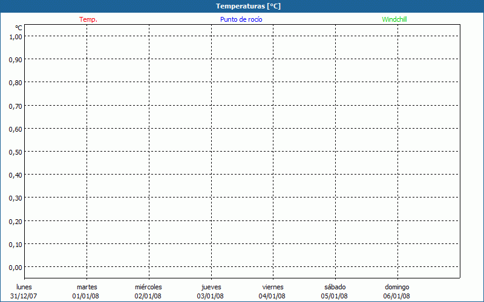Click the 0,80 y-axis value
The height and width of the screenshot is (302, 484).
[x=16, y=82]
